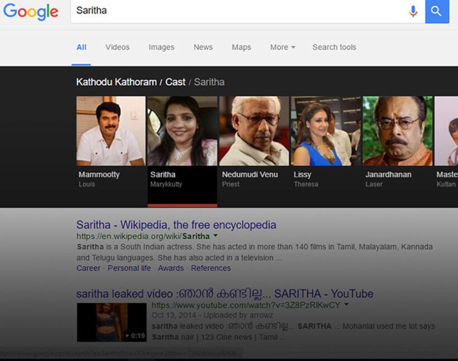Click the blue search magnifier button
Viewport: 458px width, 361px height.
pyautogui.click(x=437, y=11)
